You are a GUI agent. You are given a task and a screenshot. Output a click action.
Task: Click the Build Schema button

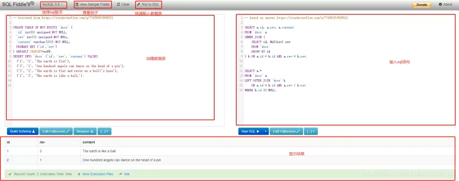coord(23,131)
